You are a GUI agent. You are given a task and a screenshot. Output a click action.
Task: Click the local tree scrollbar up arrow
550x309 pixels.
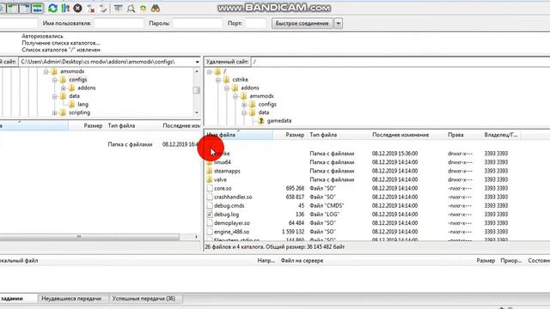point(197,71)
